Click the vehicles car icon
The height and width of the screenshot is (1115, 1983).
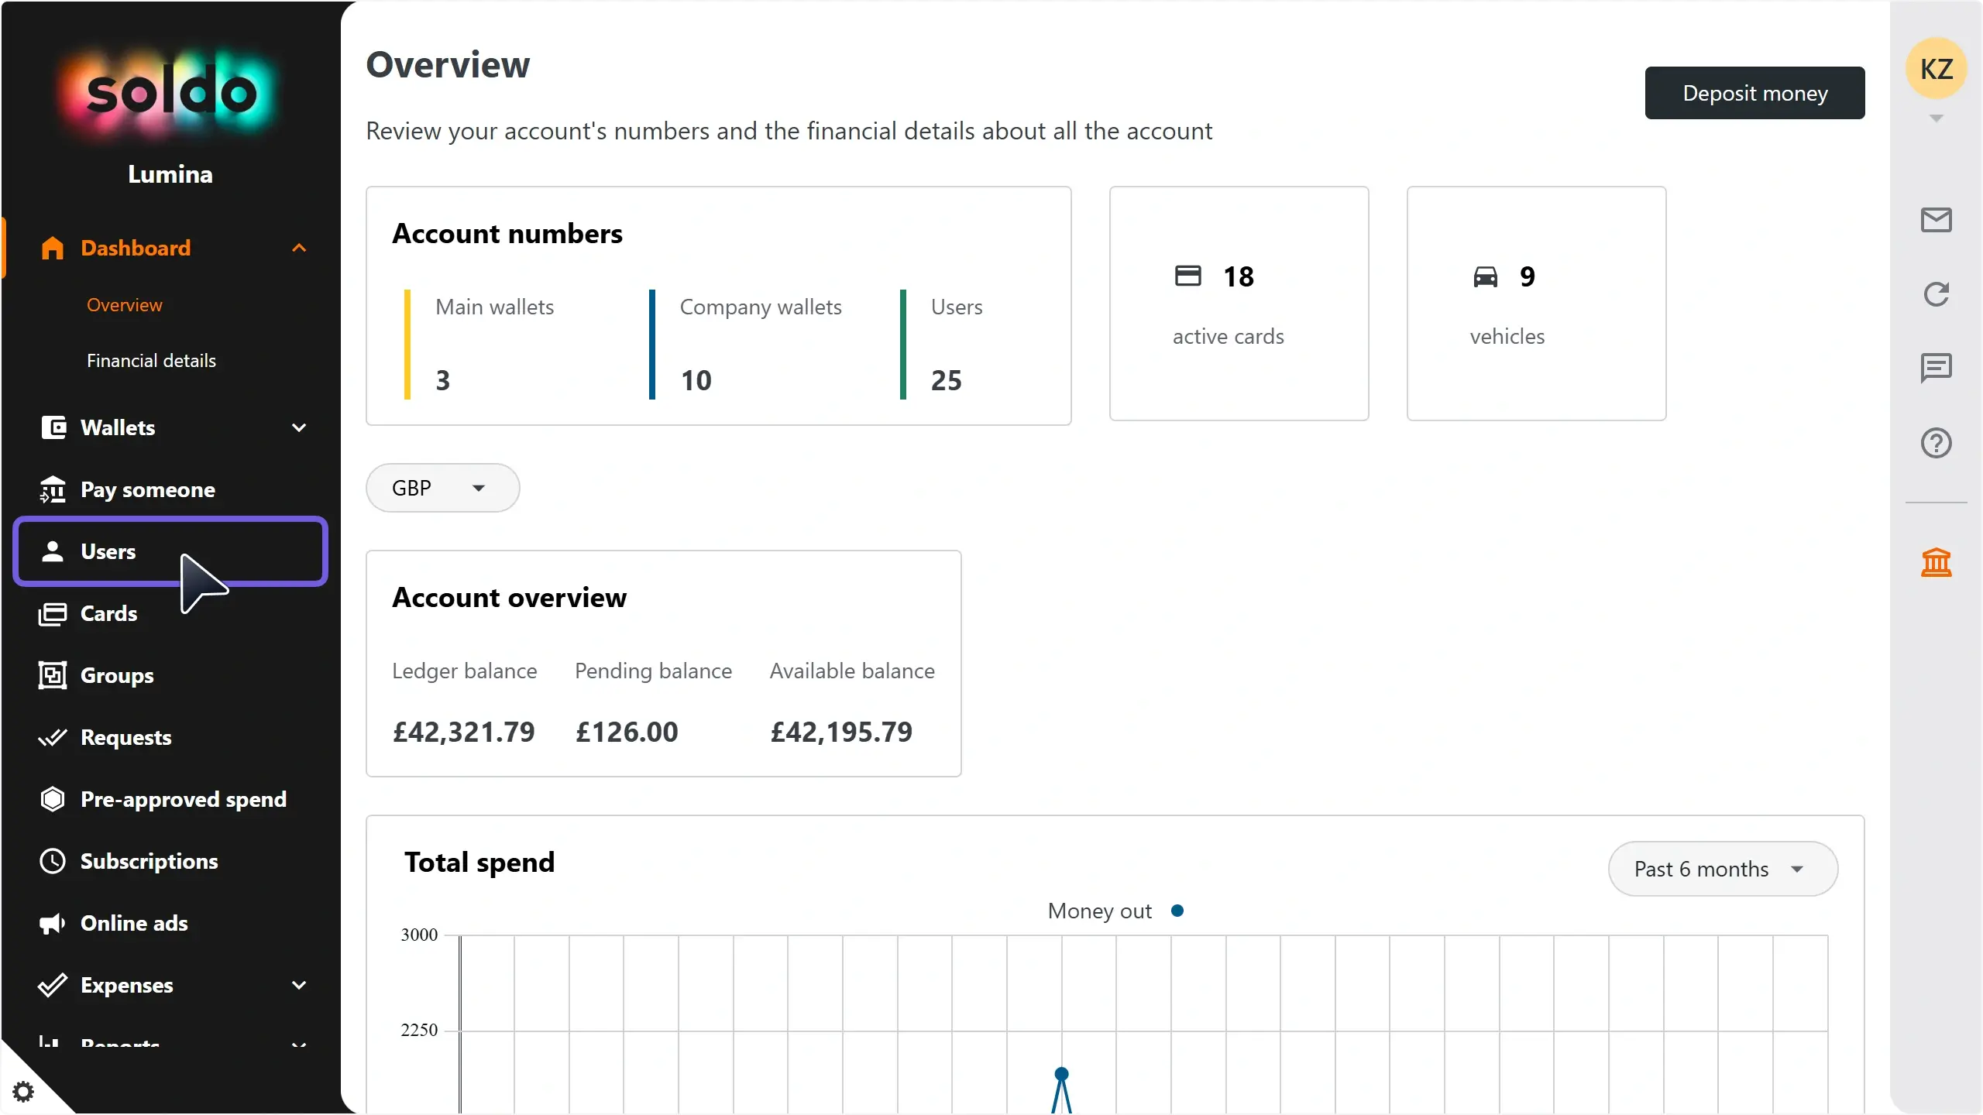pyautogui.click(x=1485, y=276)
